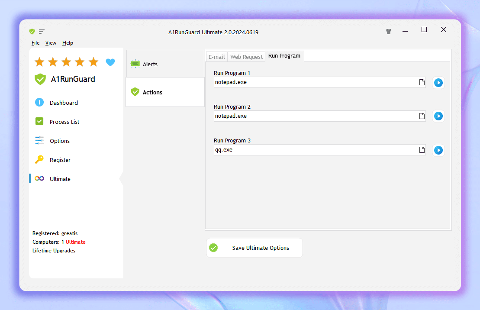Switch to the E-mail tab
This screenshot has height=310, width=480.
pyautogui.click(x=216, y=57)
